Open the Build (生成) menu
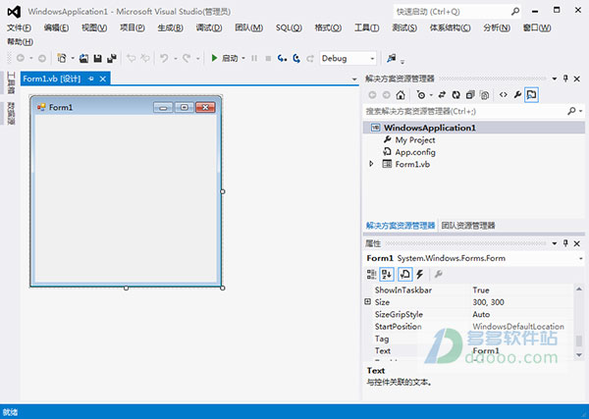The width and height of the screenshot is (589, 419). (x=170, y=27)
